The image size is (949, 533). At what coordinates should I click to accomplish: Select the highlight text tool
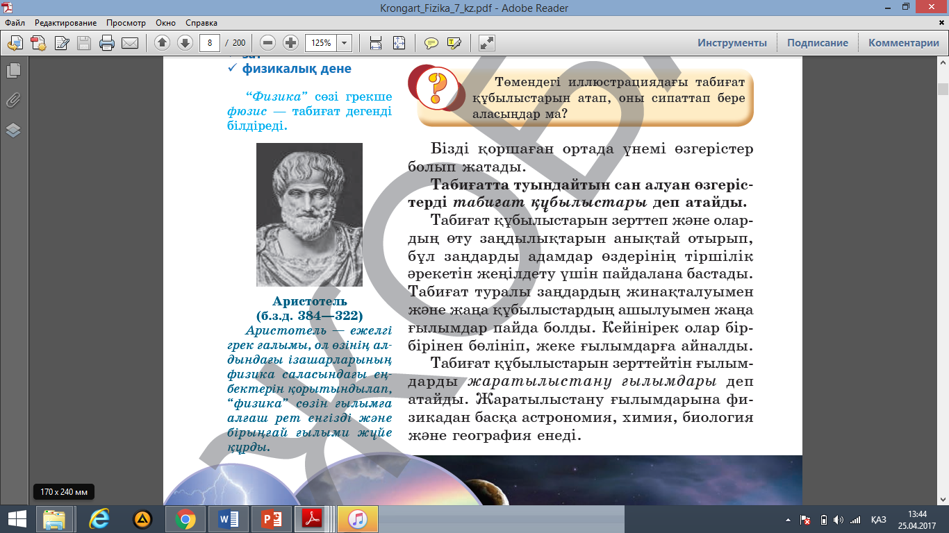point(454,43)
